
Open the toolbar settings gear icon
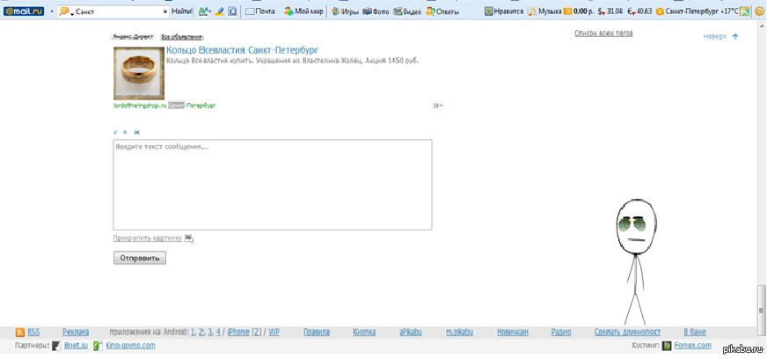pyautogui.click(x=759, y=11)
